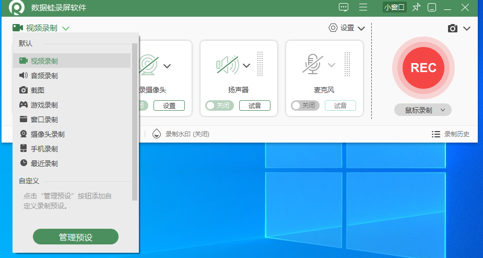Expand the 视频录制 mode chevron at top
The height and width of the screenshot is (258, 483).
tap(66, 28)
